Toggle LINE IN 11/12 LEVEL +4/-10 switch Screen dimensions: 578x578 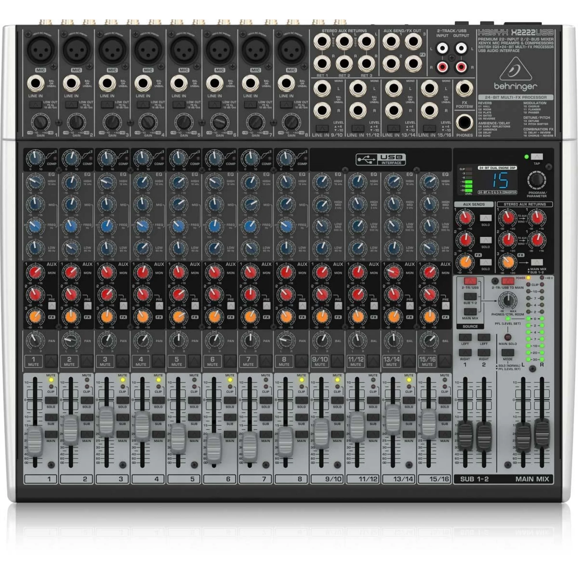[358, 128]
